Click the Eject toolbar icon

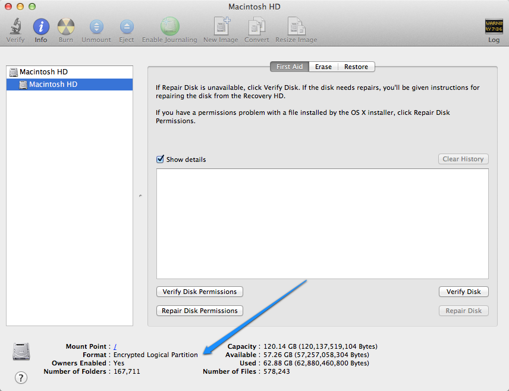pyautogui.click(x=127, y=27)
